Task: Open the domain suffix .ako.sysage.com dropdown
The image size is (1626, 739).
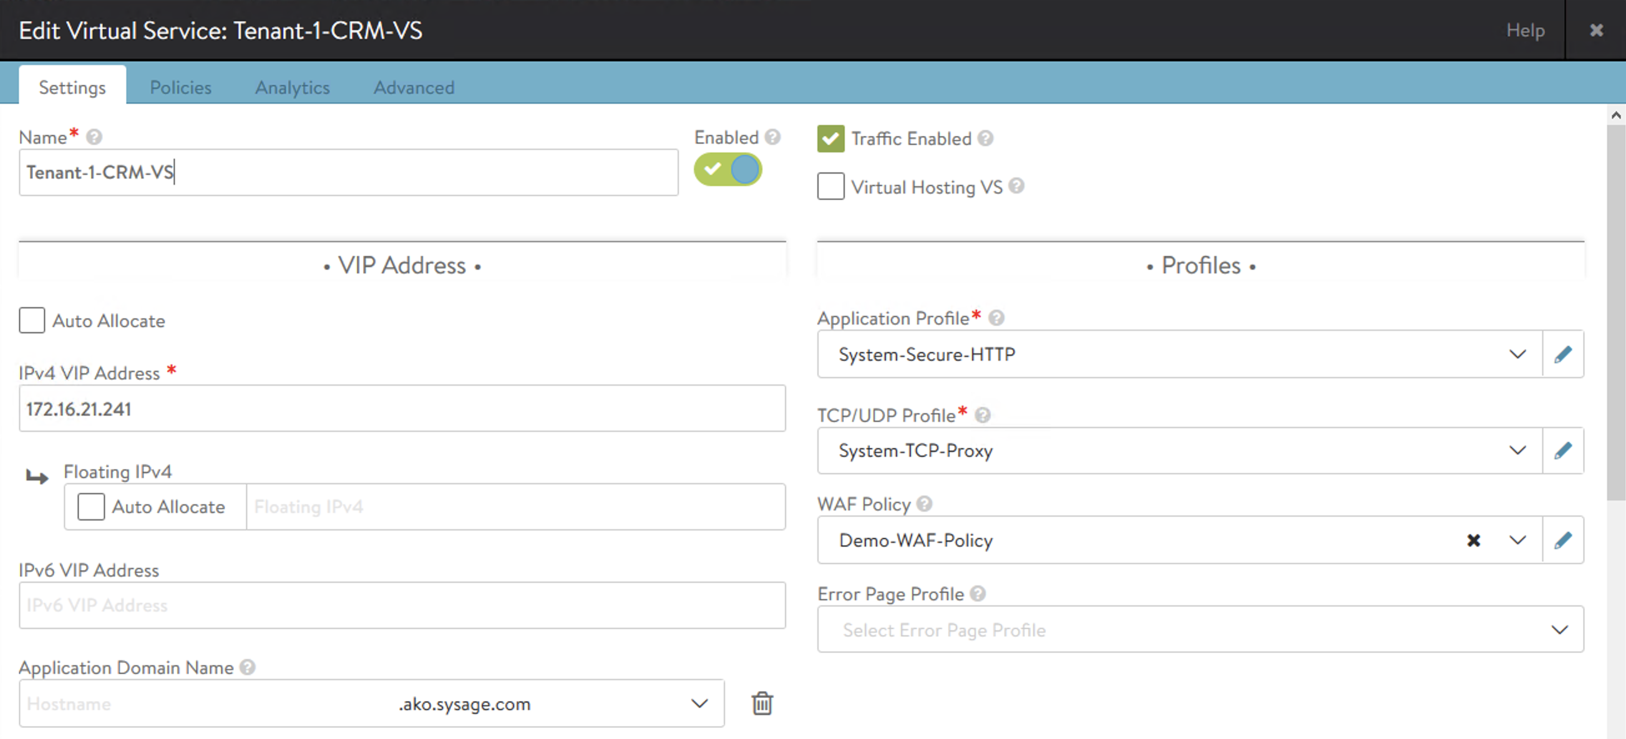Action: pos(699,703)
